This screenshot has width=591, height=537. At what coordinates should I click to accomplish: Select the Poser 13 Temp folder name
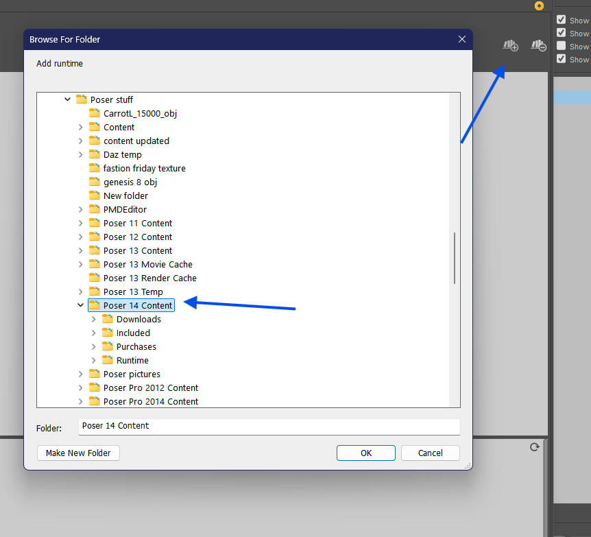(133, 292)
